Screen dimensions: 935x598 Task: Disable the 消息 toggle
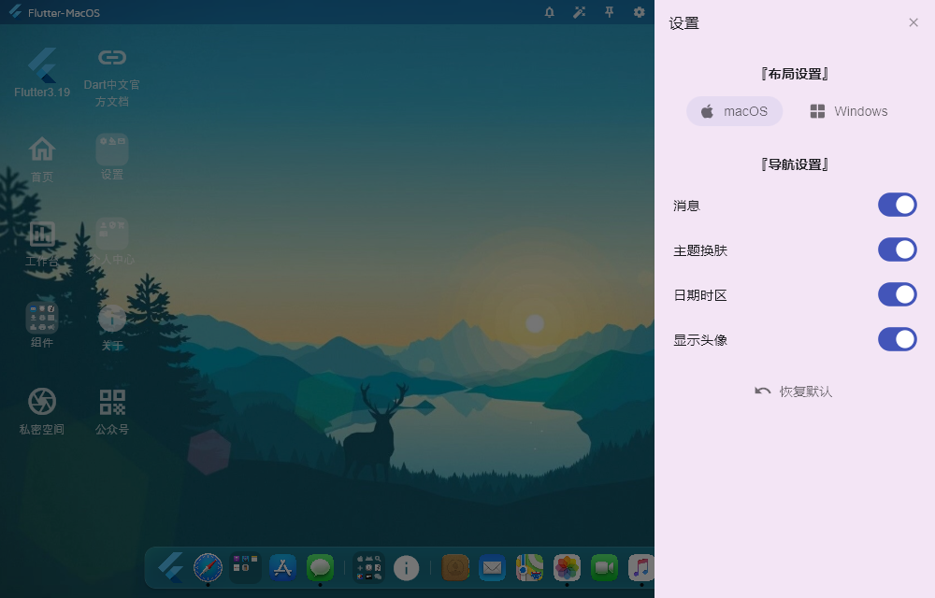coord(898,205)
